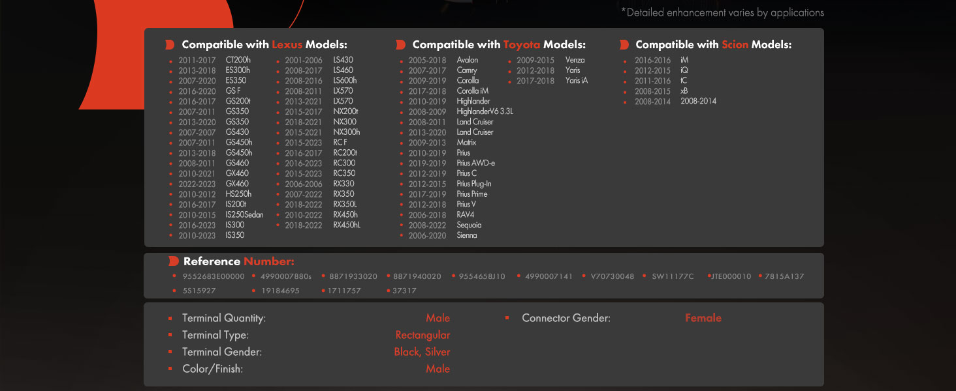Click the GS430 model entry
This screenshot has height=391, width=956.
tap(237, 132)
